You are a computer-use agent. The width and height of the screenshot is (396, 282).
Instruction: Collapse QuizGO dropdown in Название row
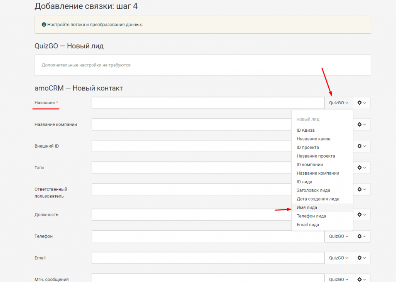[x=338, y=103]
